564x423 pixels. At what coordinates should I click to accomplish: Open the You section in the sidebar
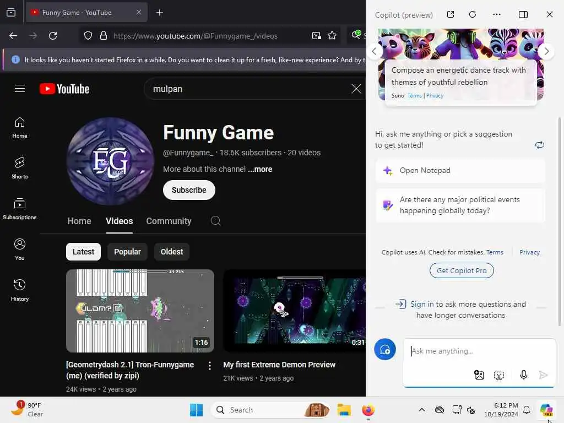point(20,250)
